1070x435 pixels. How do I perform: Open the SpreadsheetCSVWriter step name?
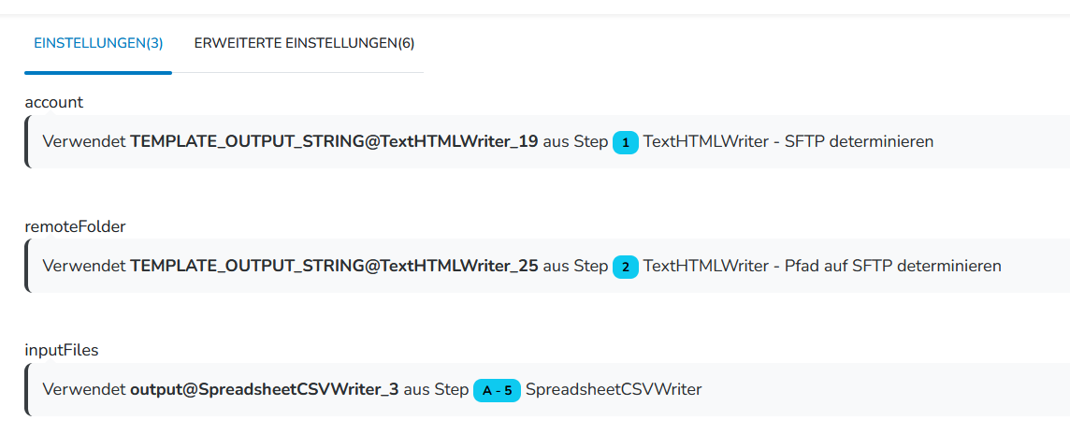614,389
